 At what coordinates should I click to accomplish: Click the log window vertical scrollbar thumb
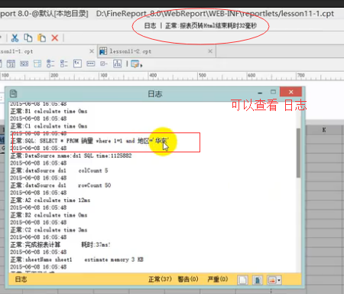click(x=298, y=152)
